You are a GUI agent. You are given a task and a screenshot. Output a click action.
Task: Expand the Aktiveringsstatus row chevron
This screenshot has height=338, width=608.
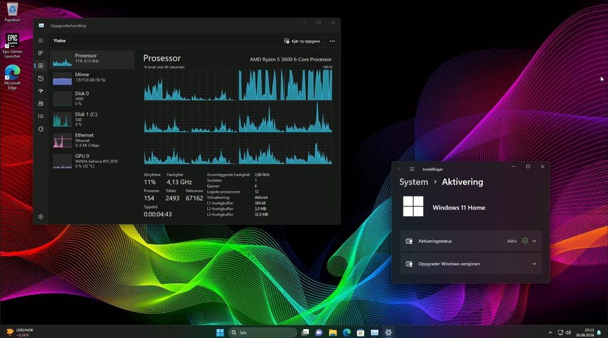tap(535, 241)
